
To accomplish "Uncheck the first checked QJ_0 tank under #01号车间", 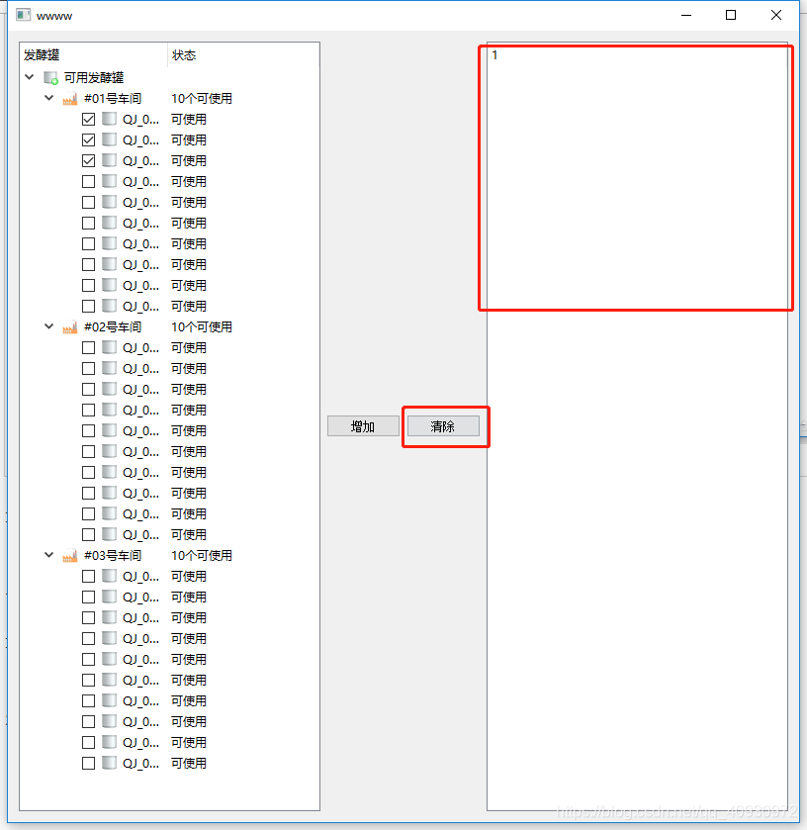I will (x=87, y=118).
